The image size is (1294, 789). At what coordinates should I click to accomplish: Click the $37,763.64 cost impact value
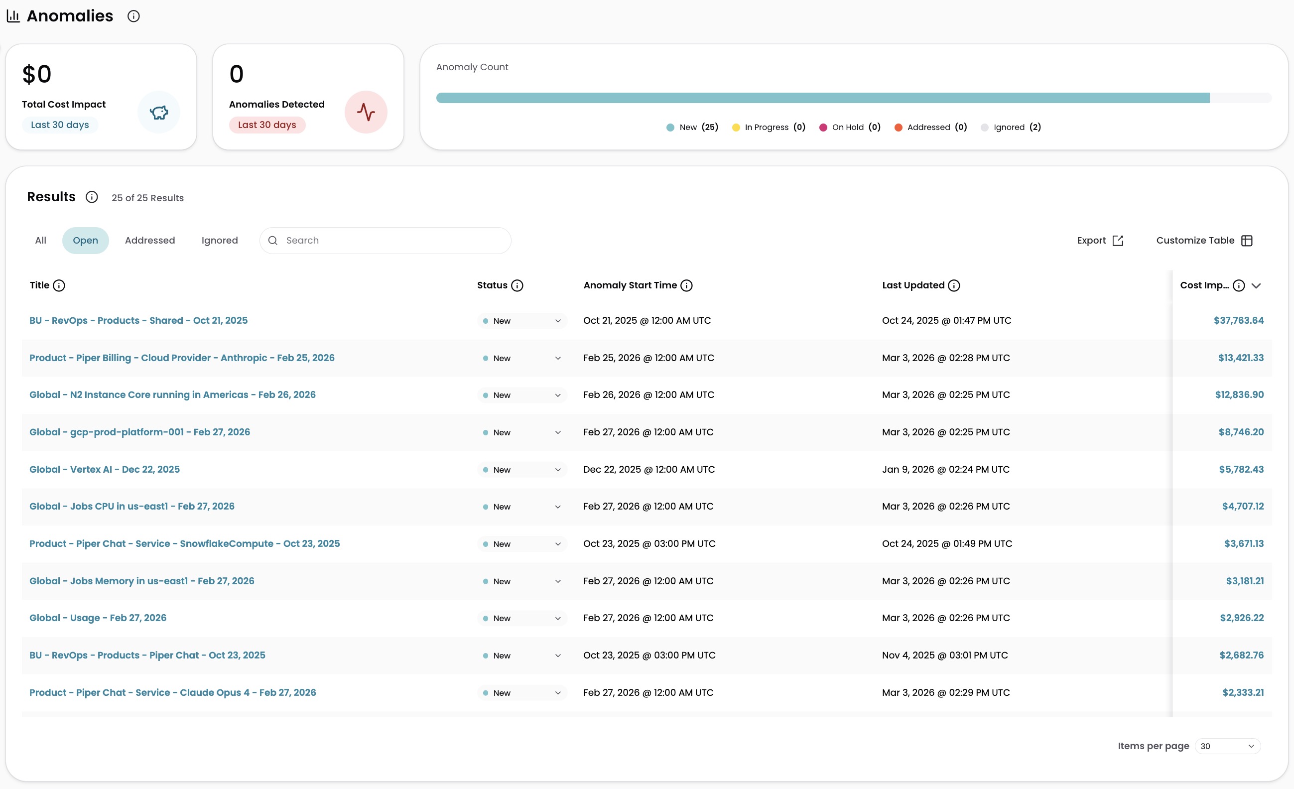(1239, 320)
